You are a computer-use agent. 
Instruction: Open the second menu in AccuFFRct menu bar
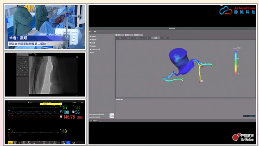click(x=95, y=31)
